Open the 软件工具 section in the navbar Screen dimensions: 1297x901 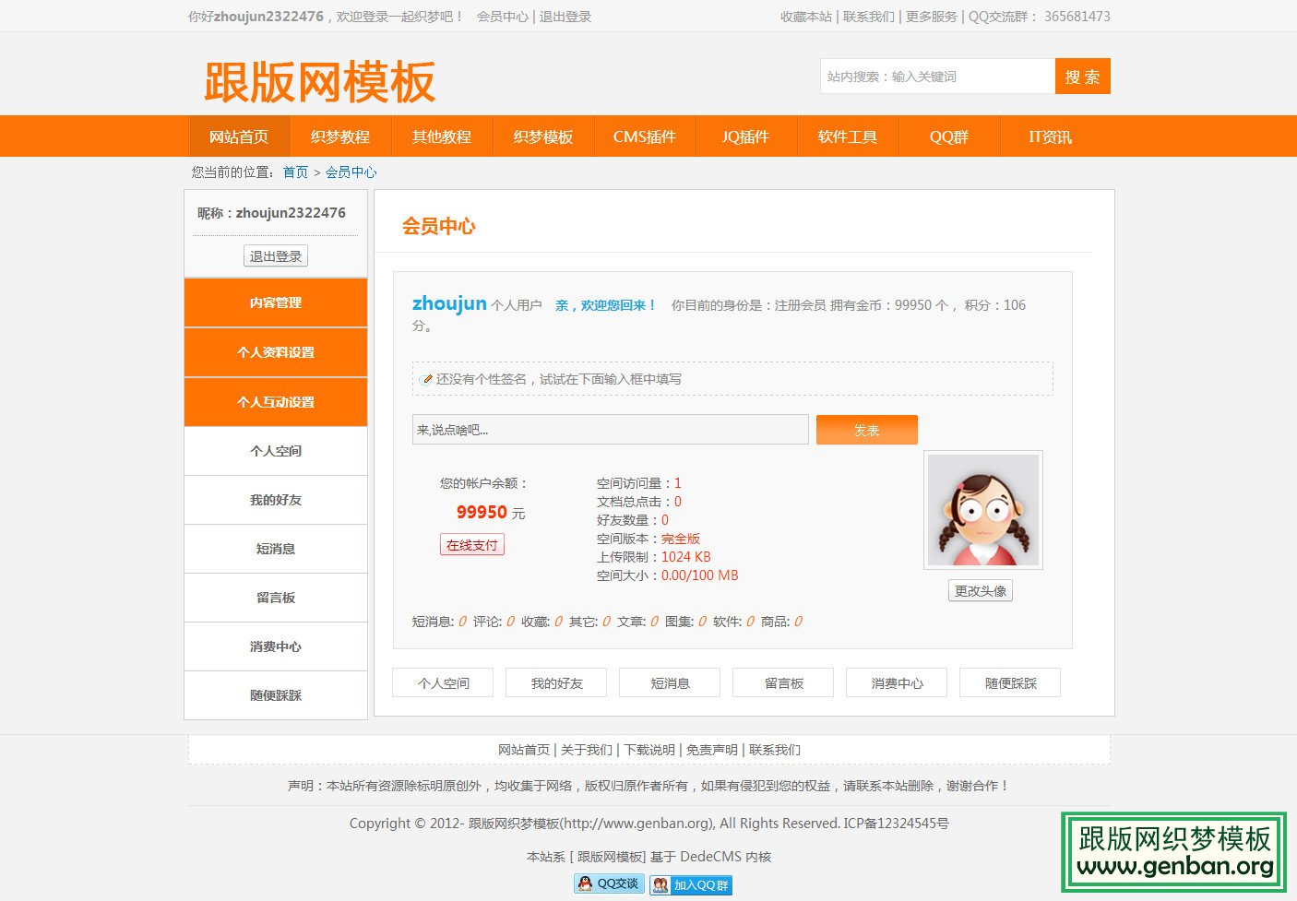[848, 136]
